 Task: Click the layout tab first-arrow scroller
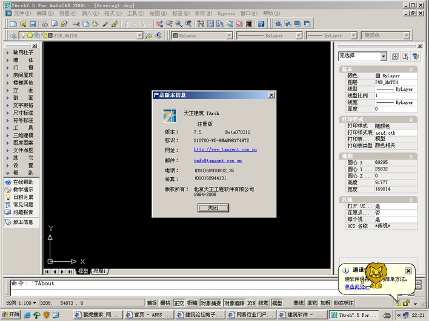(47, 271)
